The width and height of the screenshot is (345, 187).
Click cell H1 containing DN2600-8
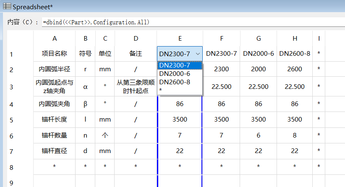point(295,54)
